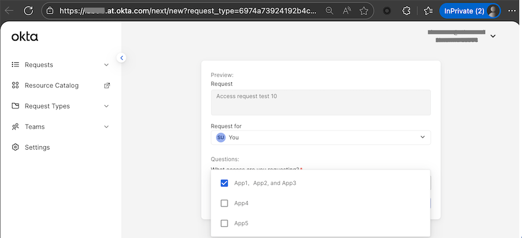Open the browser extensions puzzle icon

406,11
